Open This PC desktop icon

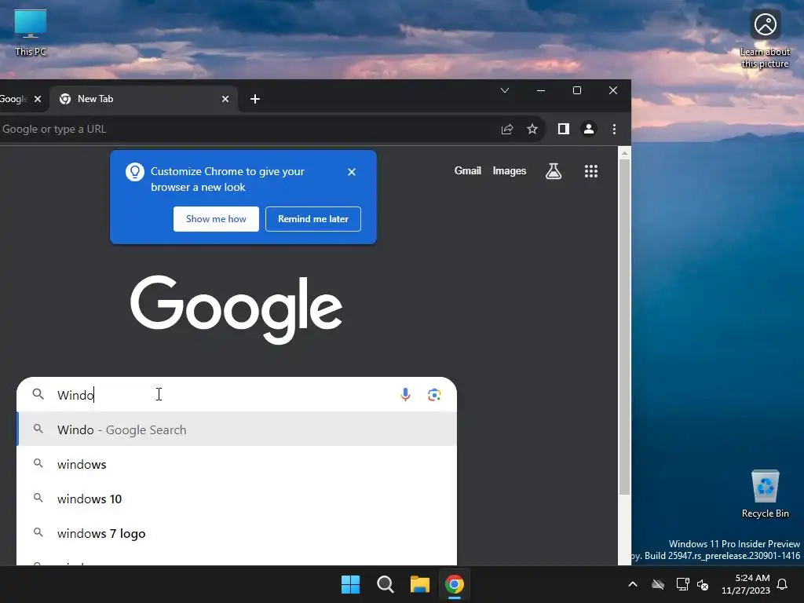pyautogui.click(x=31, y=33)
